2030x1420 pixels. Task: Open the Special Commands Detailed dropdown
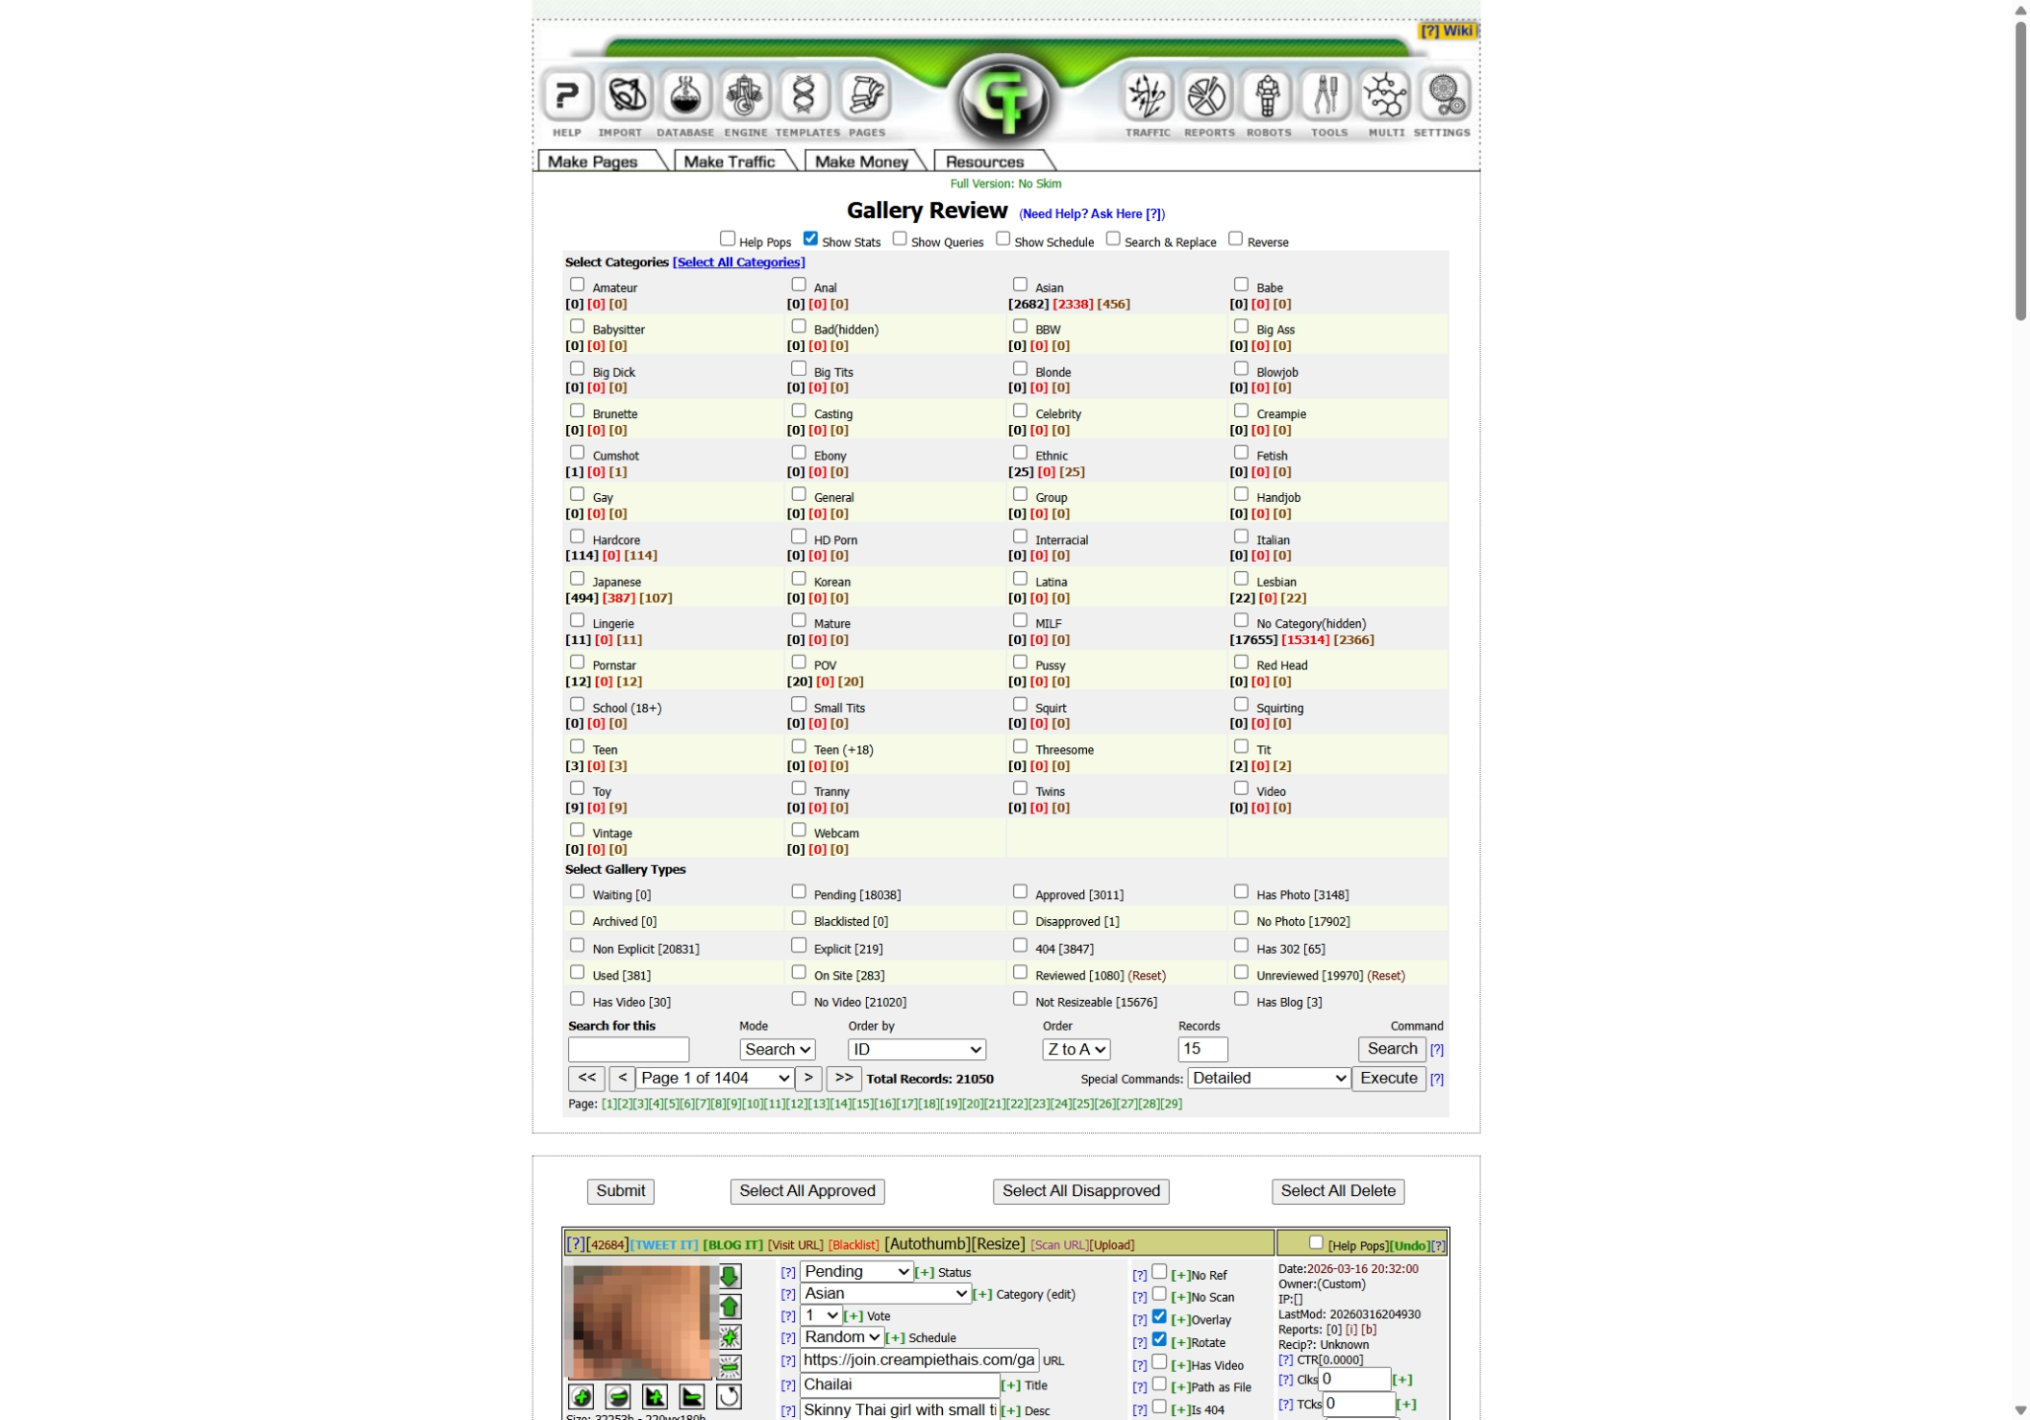1269,1078
